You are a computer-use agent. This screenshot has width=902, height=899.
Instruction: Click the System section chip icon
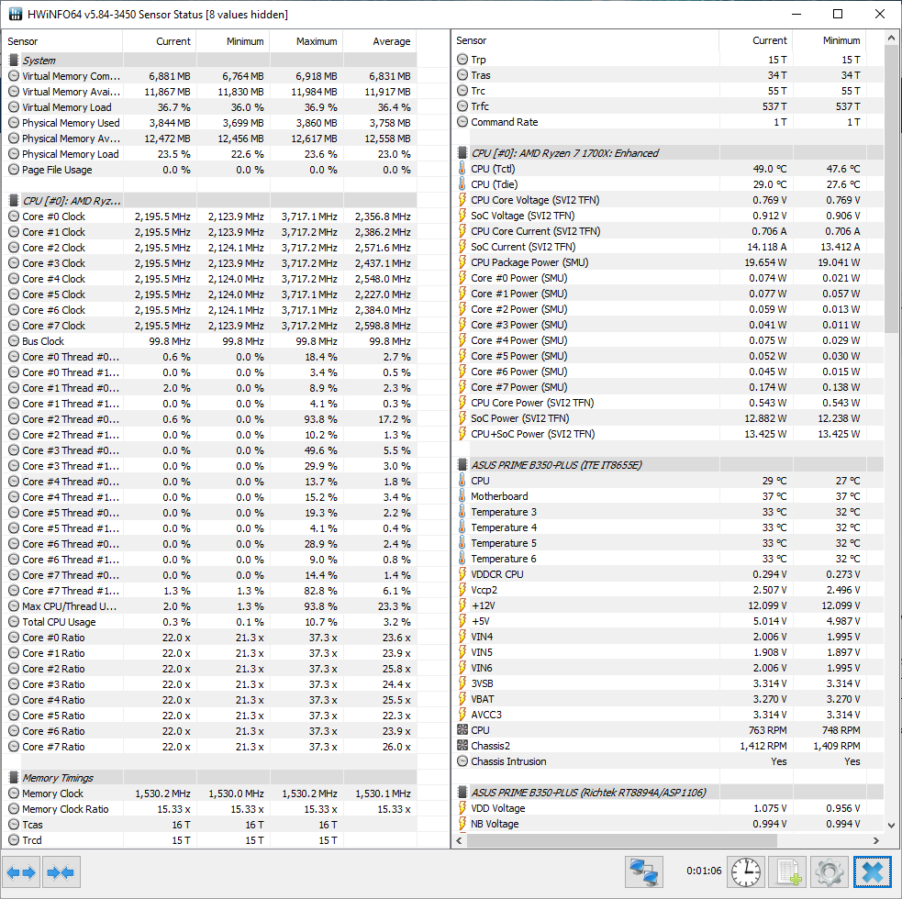pos(14,60)
